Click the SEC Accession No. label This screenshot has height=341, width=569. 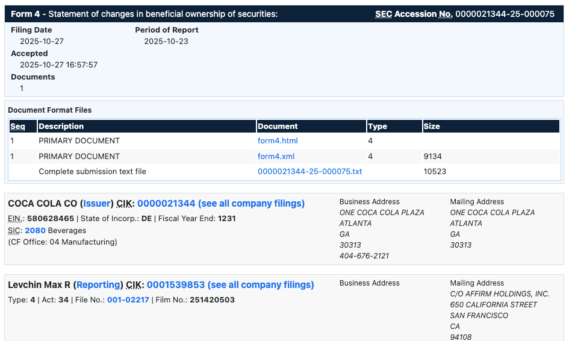coord(414,14)
